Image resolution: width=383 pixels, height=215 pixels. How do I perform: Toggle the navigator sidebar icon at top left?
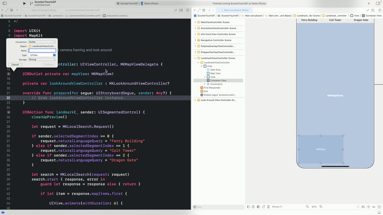click(x=5, y=3)
